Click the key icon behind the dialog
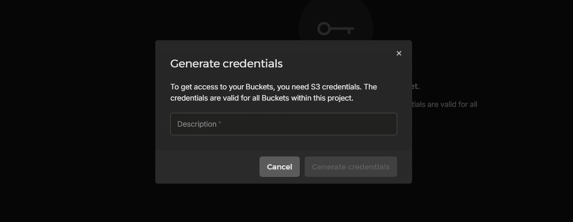The height and width of the screenshot is (222, 573). click(x=335, y=28)
